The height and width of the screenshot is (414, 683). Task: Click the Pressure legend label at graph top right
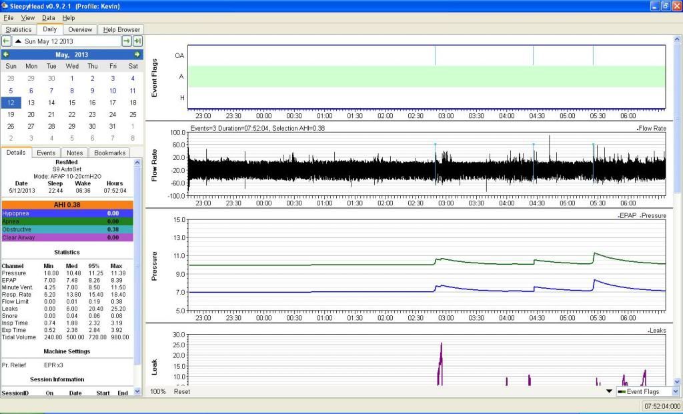pyautogui.click(x=653, y=215)
